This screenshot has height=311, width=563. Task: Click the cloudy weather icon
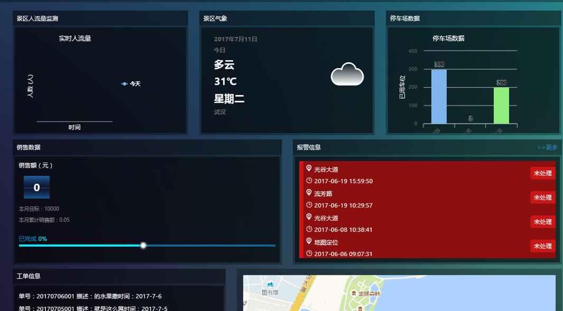click(347, 74)
